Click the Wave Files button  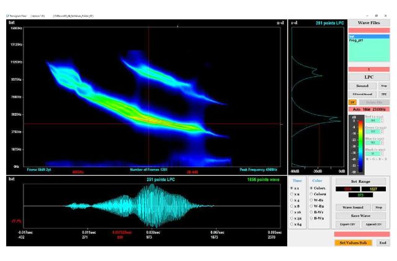(x=368, y=22)
